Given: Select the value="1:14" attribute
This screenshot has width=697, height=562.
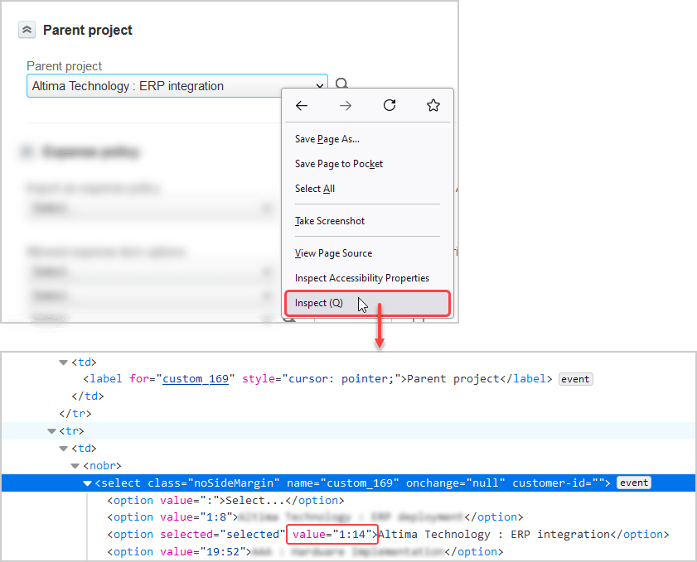Looking at the screenshot, I should 332,535.
